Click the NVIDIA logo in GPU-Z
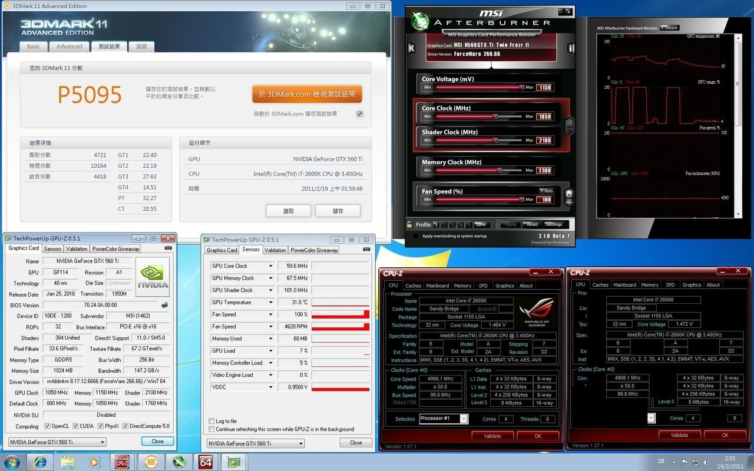The height and width of the screenshot is (471, 754). point(153,277)
